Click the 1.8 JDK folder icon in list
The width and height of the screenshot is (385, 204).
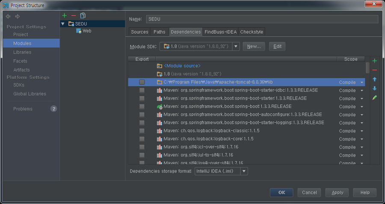tap(160, 74)
